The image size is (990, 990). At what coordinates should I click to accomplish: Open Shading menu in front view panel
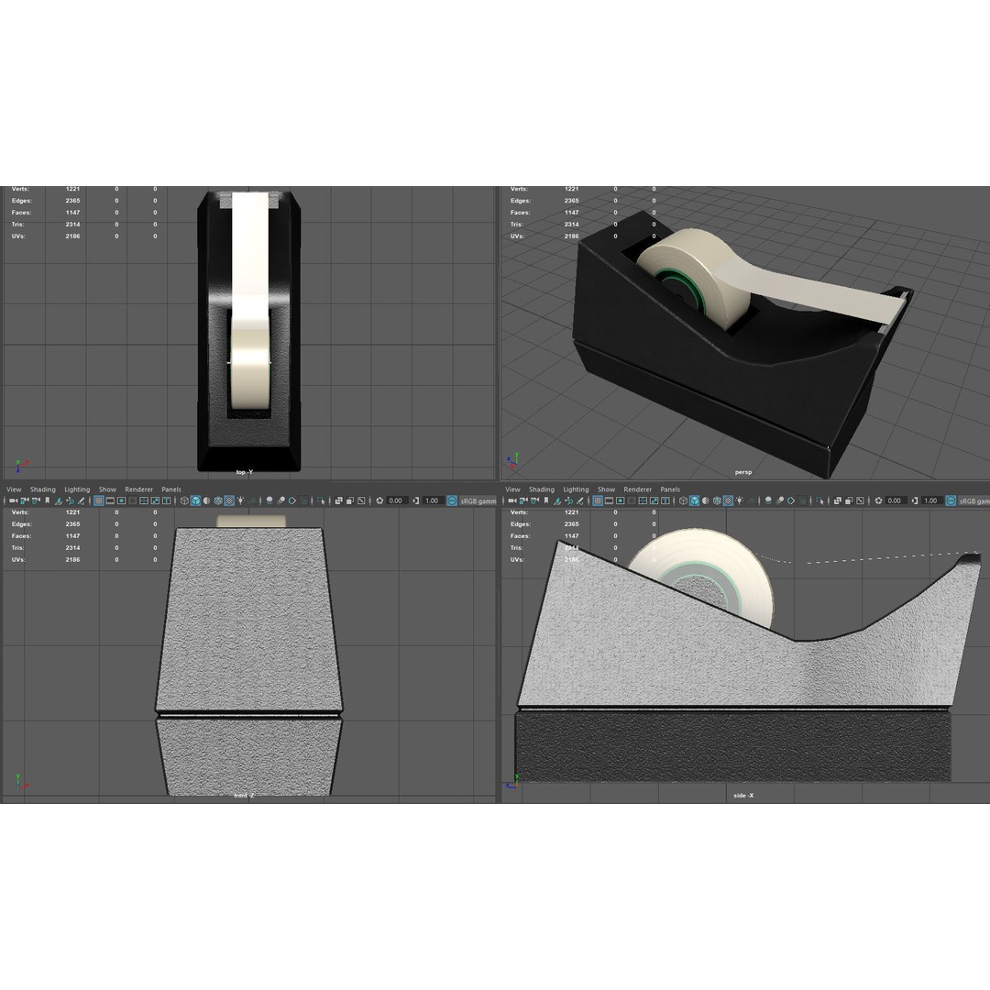coord(43,489)
